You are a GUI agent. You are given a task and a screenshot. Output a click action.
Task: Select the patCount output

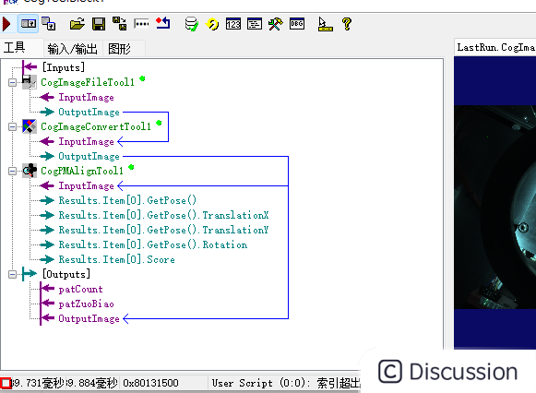(x=80, y=289)
